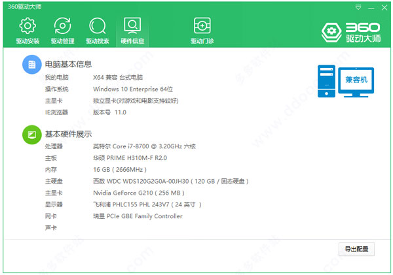Click the PHLC155 PHL 243V7 monitor value
This screenshot has width=393, height=275.
pyautogui.click(x=147, y=204)
